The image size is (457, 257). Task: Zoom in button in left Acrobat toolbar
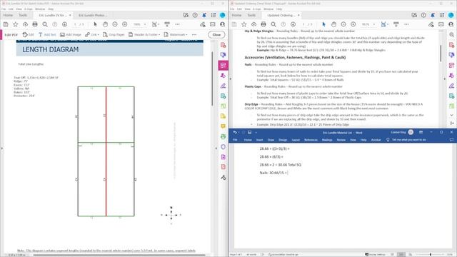click(x=125, y=24)
